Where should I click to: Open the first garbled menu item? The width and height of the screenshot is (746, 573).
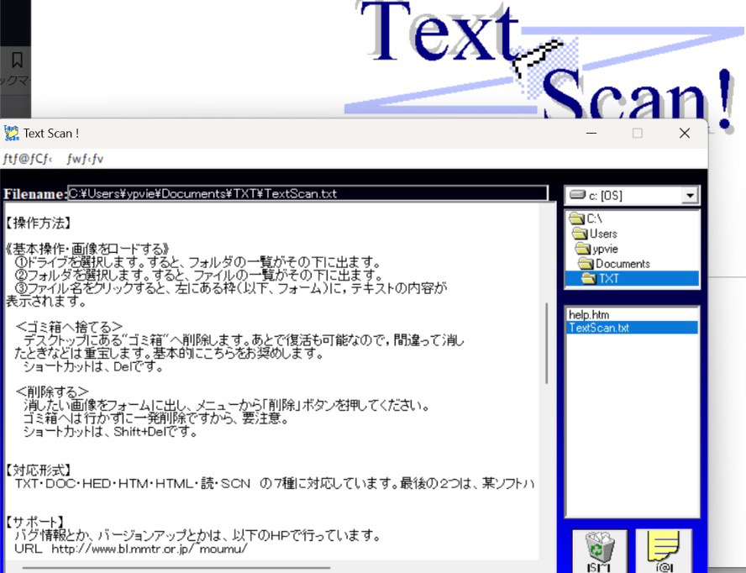(x=28, y=159)
